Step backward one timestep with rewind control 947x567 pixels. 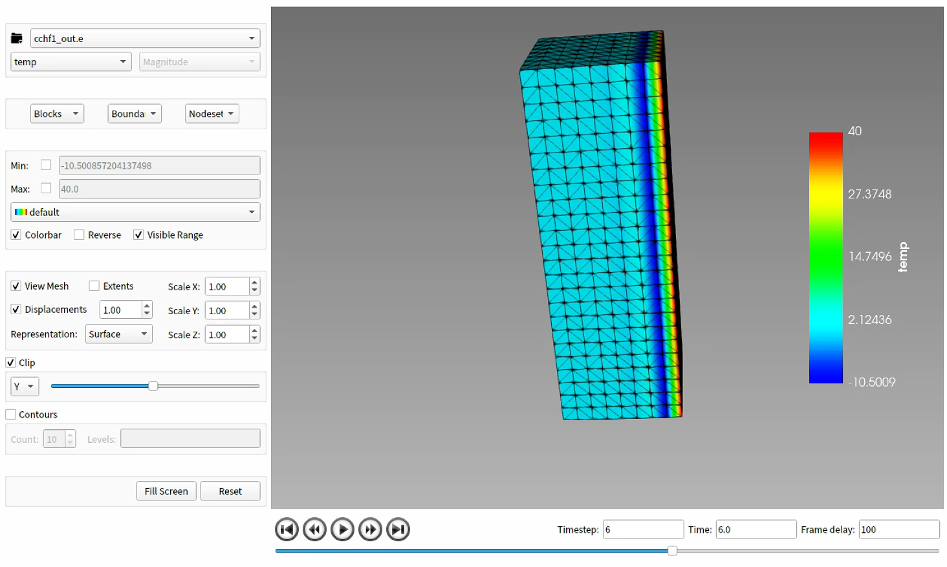(314, 529)
